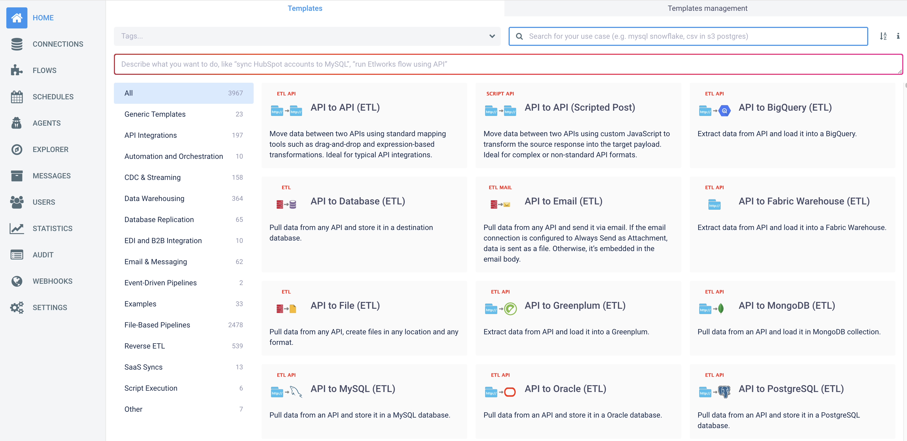This screenshot has width=907, height=441.
Task: Open Flows puzzle icon in sidebar
Action: click(x=17, y=70)
